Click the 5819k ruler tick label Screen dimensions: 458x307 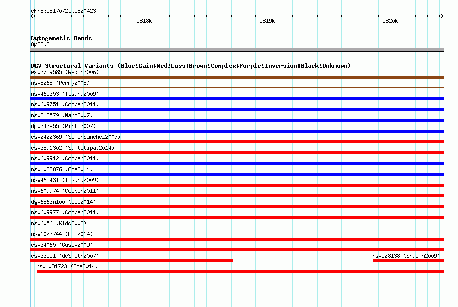click(x=267, y=21)
